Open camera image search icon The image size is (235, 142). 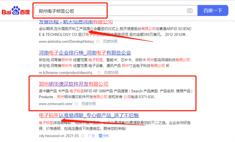(190, 11)
